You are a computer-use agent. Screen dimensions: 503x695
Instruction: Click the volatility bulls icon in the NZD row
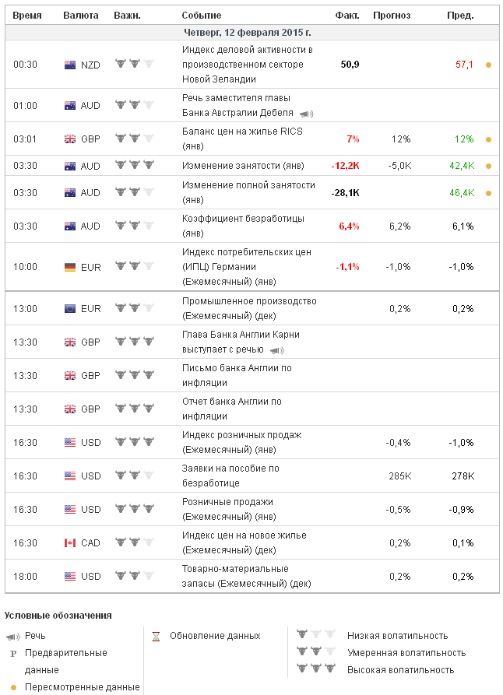135,65
